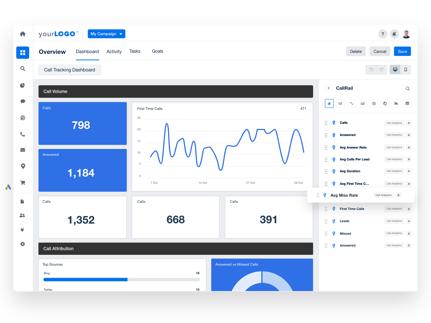This screenshot has height=323, width=431.
Task: Open the My Campaign dropdown
Action: tap(106, 34)
